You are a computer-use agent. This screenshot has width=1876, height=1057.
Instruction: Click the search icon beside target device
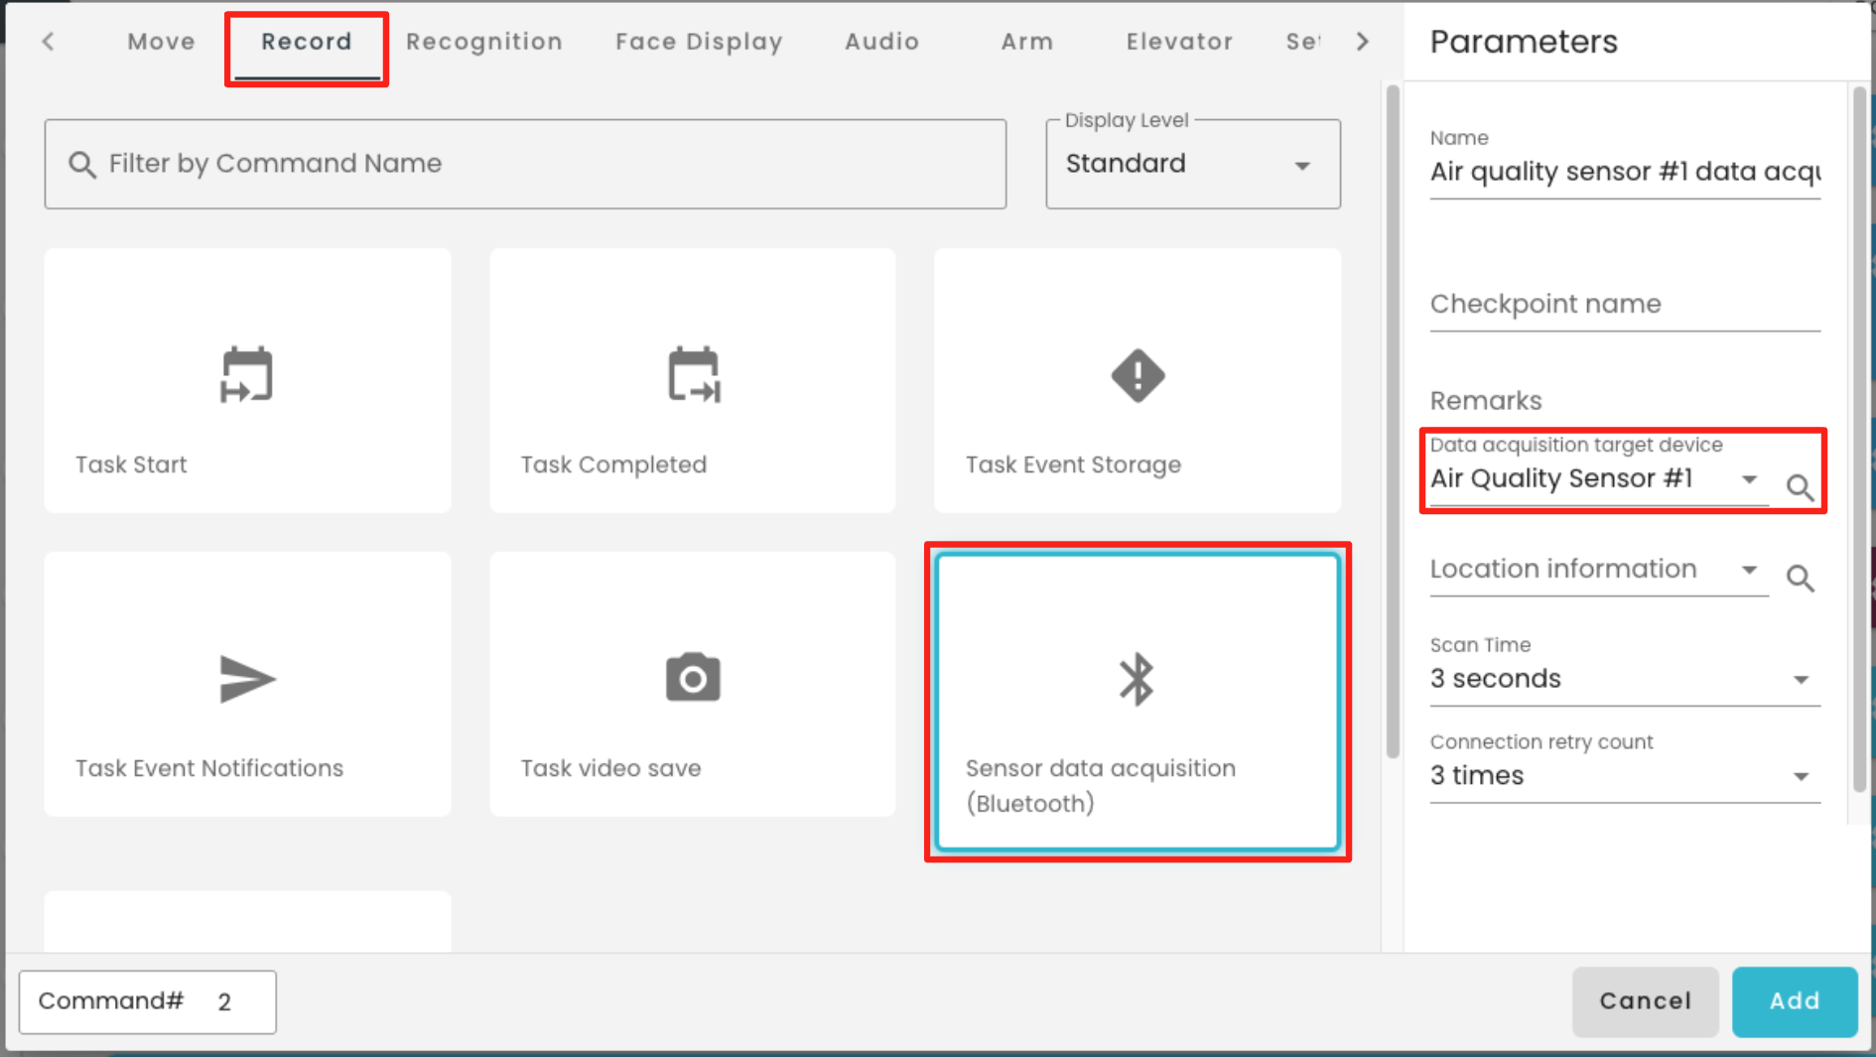tap(1800, 487)
